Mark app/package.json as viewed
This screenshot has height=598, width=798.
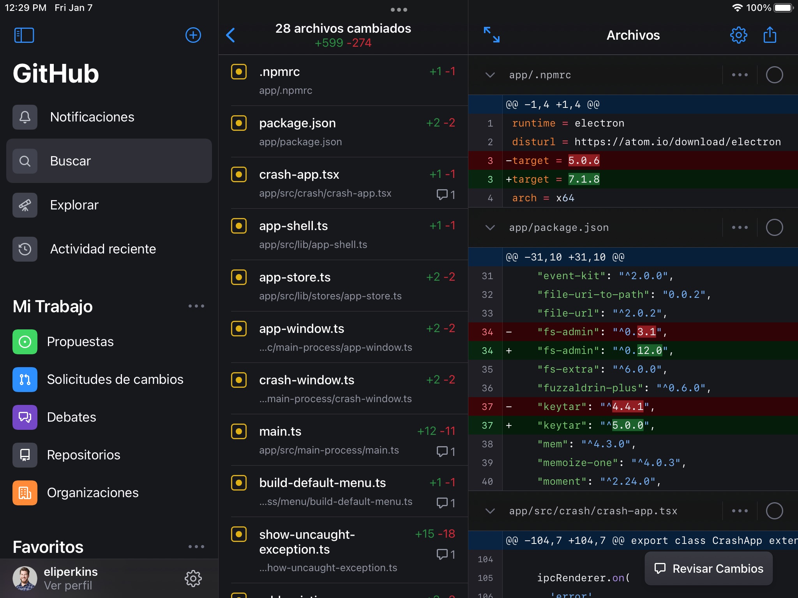(x=774, y=227)
